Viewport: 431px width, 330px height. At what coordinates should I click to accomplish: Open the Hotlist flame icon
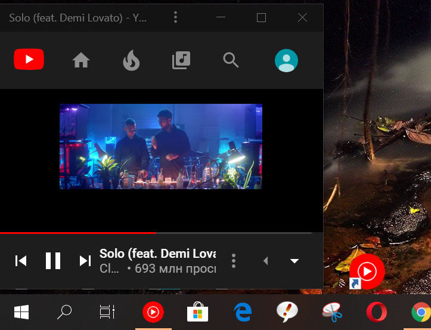pos(131,60)
